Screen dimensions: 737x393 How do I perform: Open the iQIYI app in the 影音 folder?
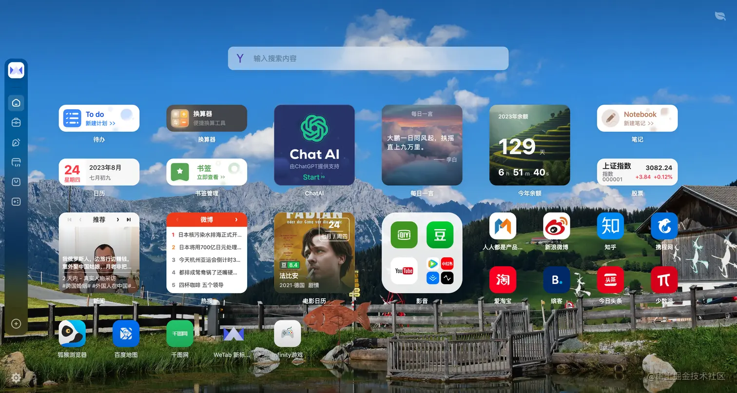coord(404,235)
